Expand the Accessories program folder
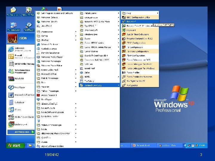 (56, 32)
